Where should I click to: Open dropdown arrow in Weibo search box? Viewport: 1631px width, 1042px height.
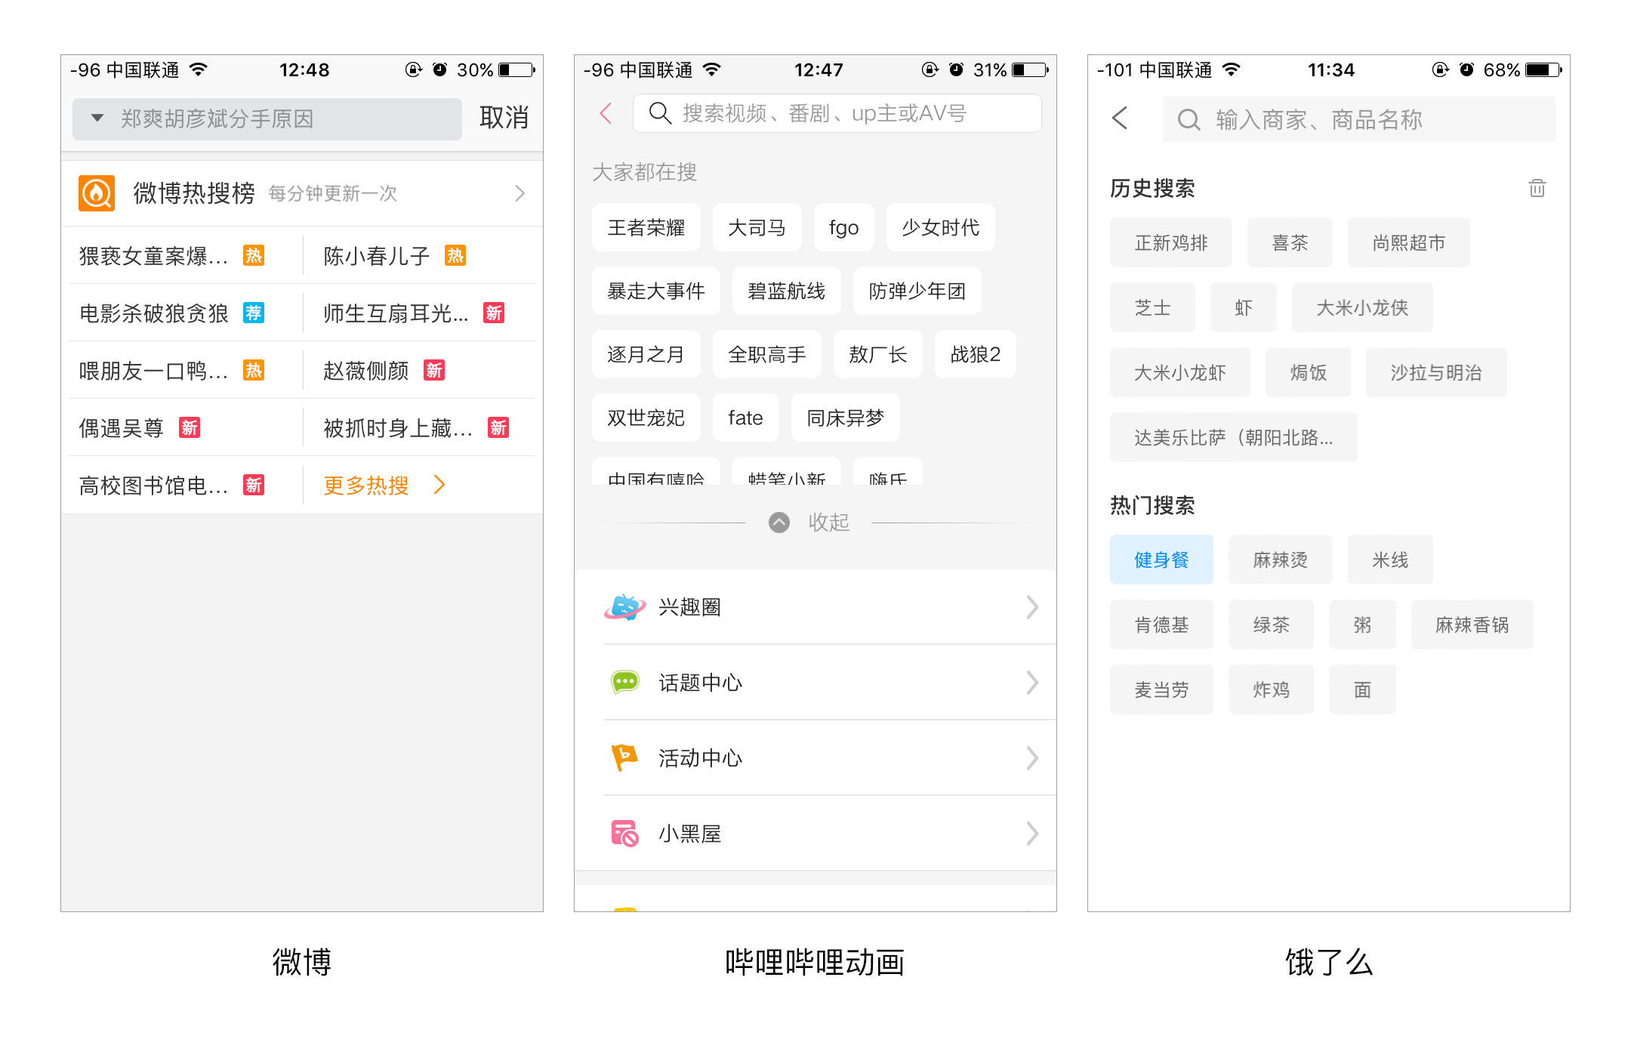click(x=97, y=119)
